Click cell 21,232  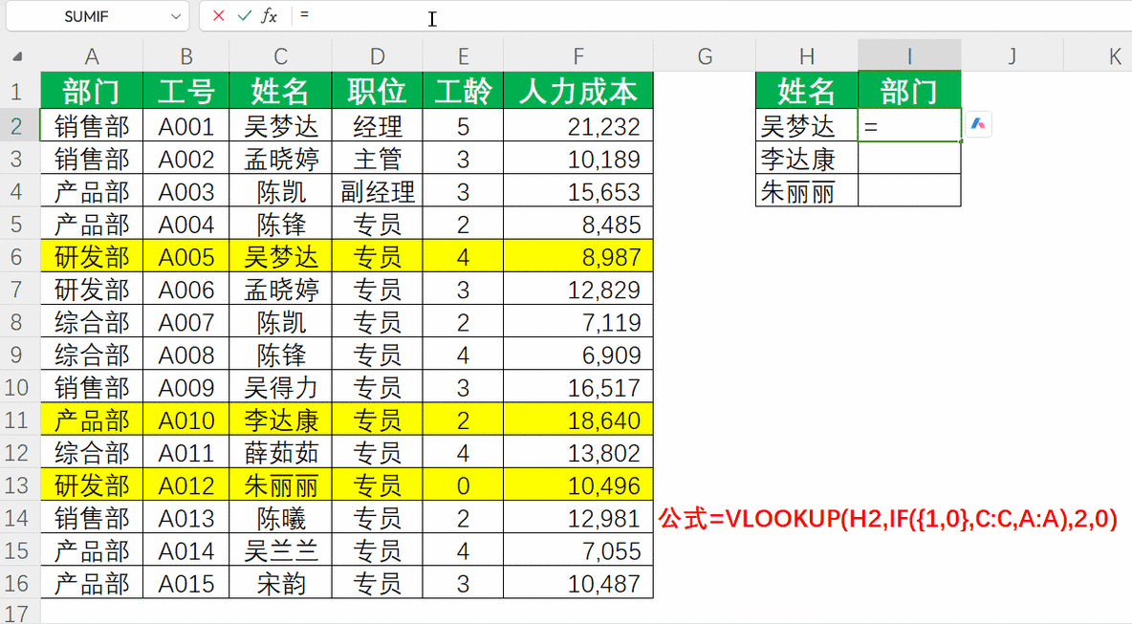[578, 126]
